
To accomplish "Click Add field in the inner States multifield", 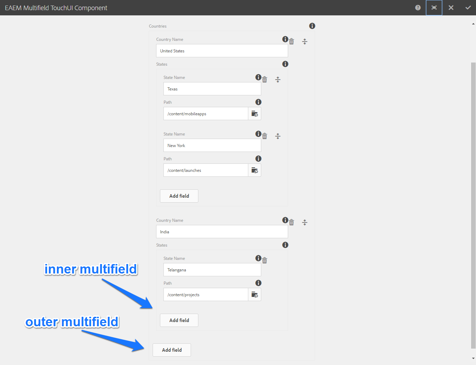I will click(x=179, y=320).
